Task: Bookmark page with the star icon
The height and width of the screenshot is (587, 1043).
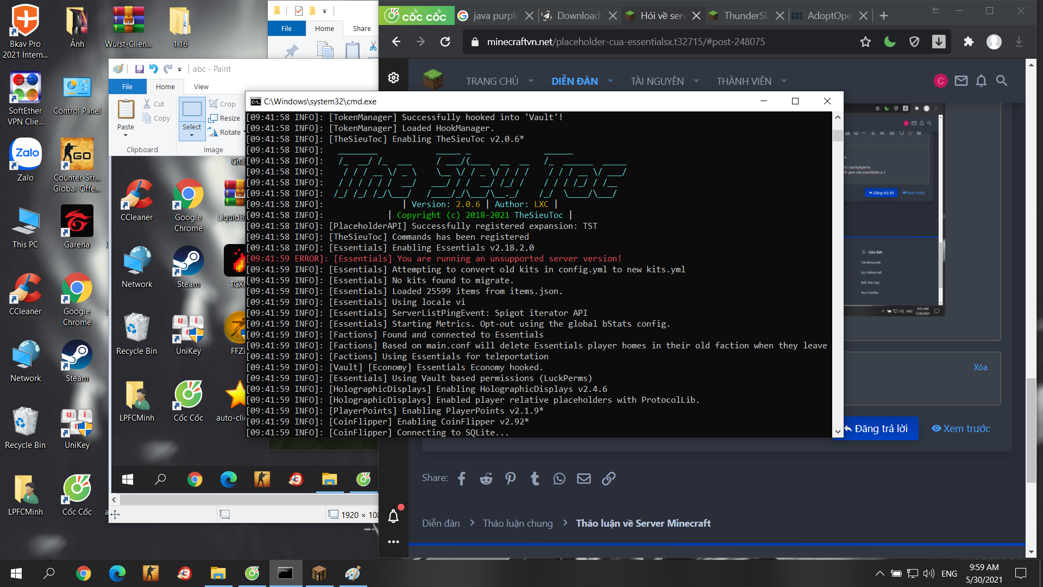Action: [x=865, y=42]
